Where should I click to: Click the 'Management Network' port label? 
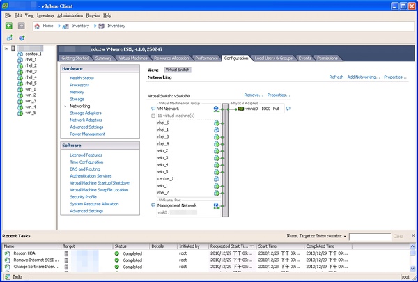(x=177, y=205)
